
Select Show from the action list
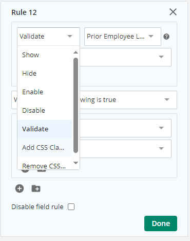click(x=45, y=55)
